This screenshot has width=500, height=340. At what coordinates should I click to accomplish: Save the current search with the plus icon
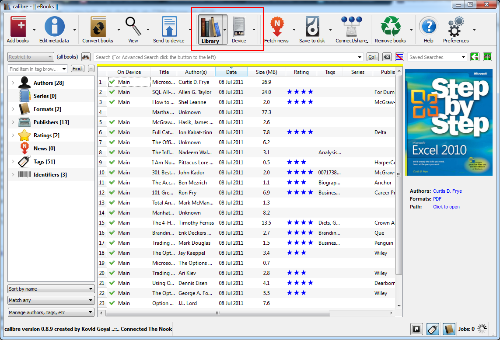[488, 57]
